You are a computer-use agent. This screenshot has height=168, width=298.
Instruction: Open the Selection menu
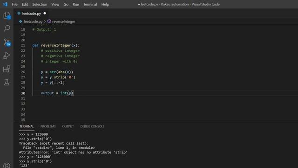pos(40,4)
